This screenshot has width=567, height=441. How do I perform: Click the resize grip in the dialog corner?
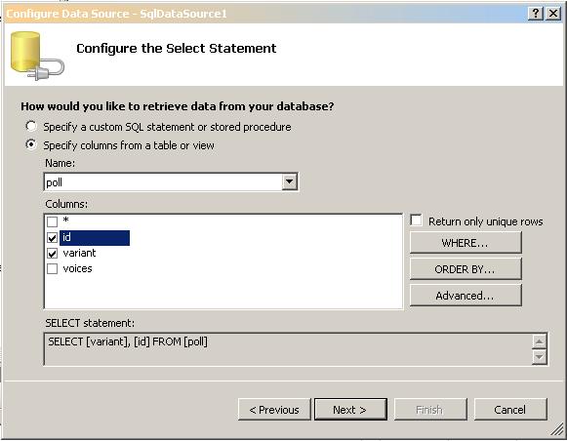point(557,429)
